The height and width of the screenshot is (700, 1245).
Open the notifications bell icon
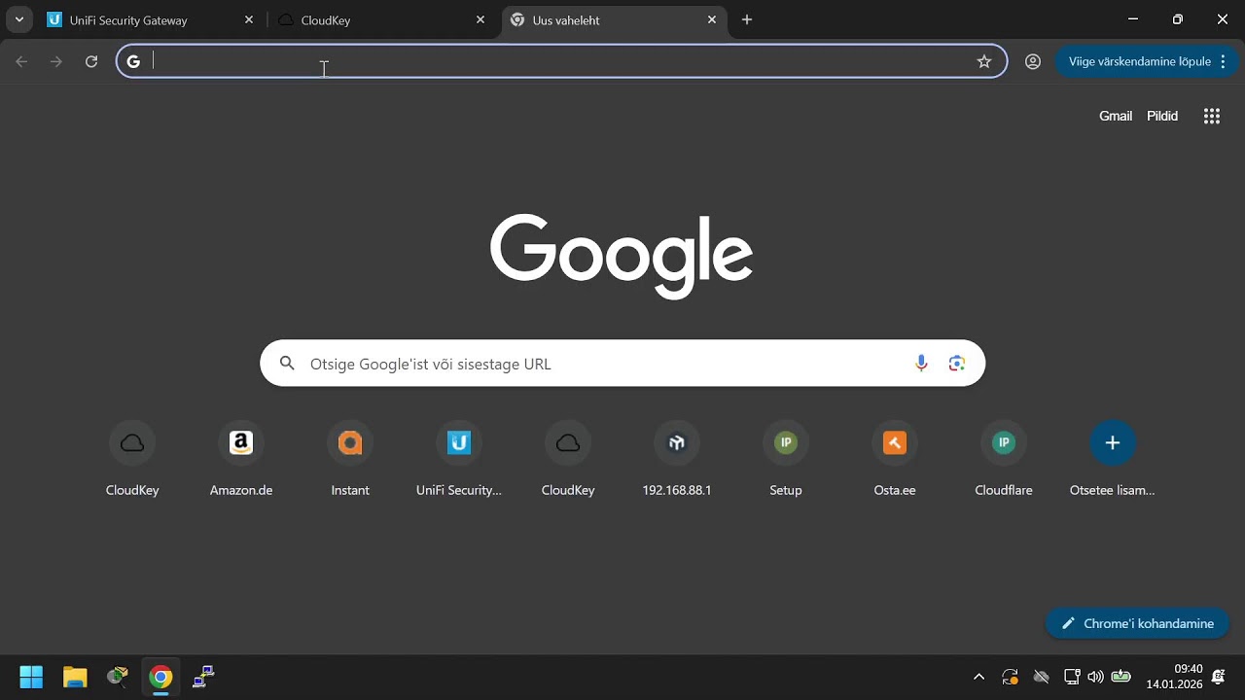tap(1219, 677)
